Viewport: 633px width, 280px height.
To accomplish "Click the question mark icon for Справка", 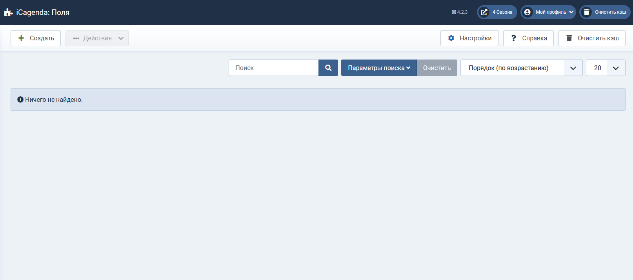I will pyautogui.click(x=513, y=38).
